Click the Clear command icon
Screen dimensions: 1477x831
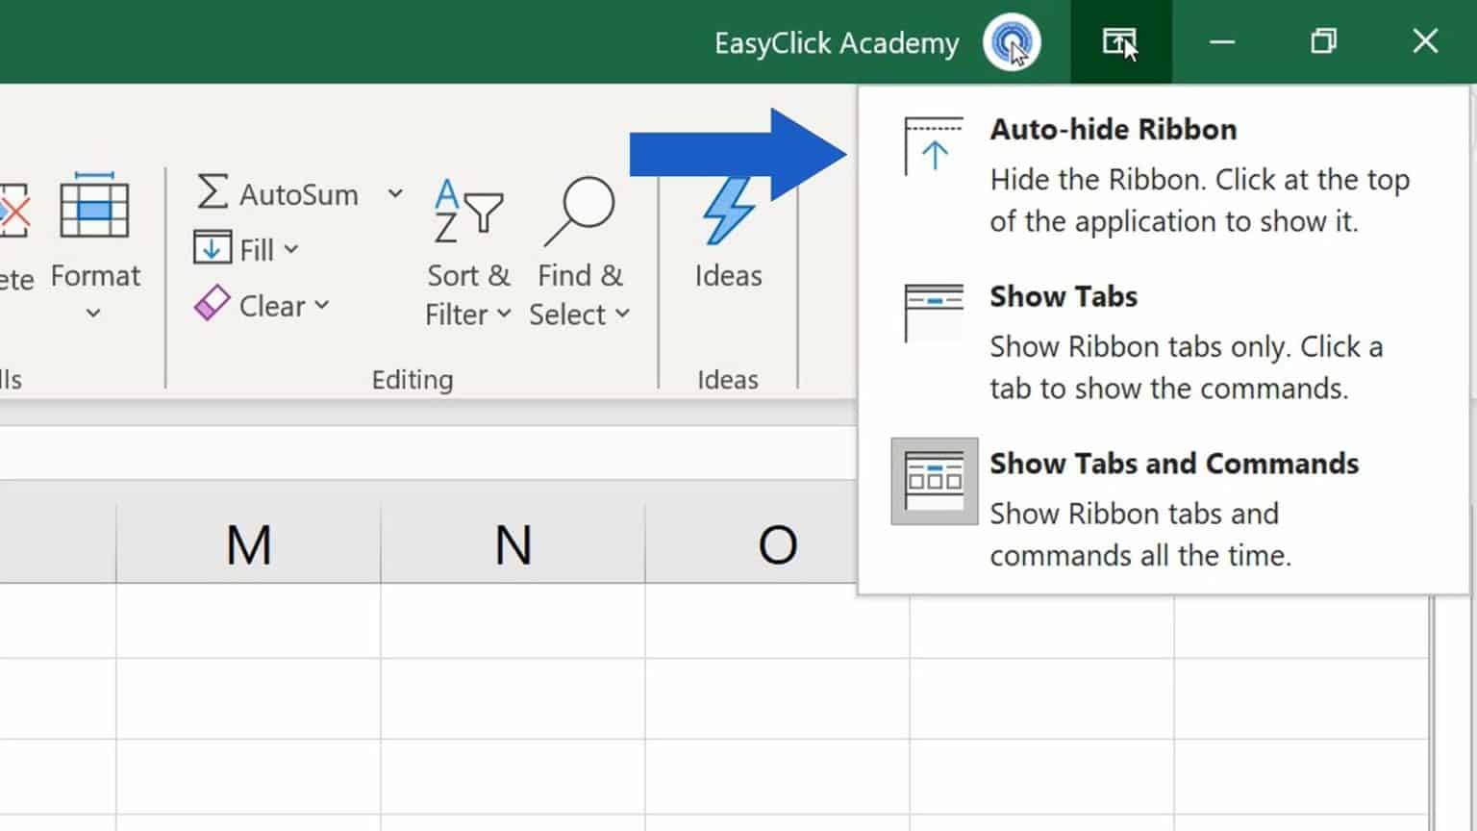212,303
